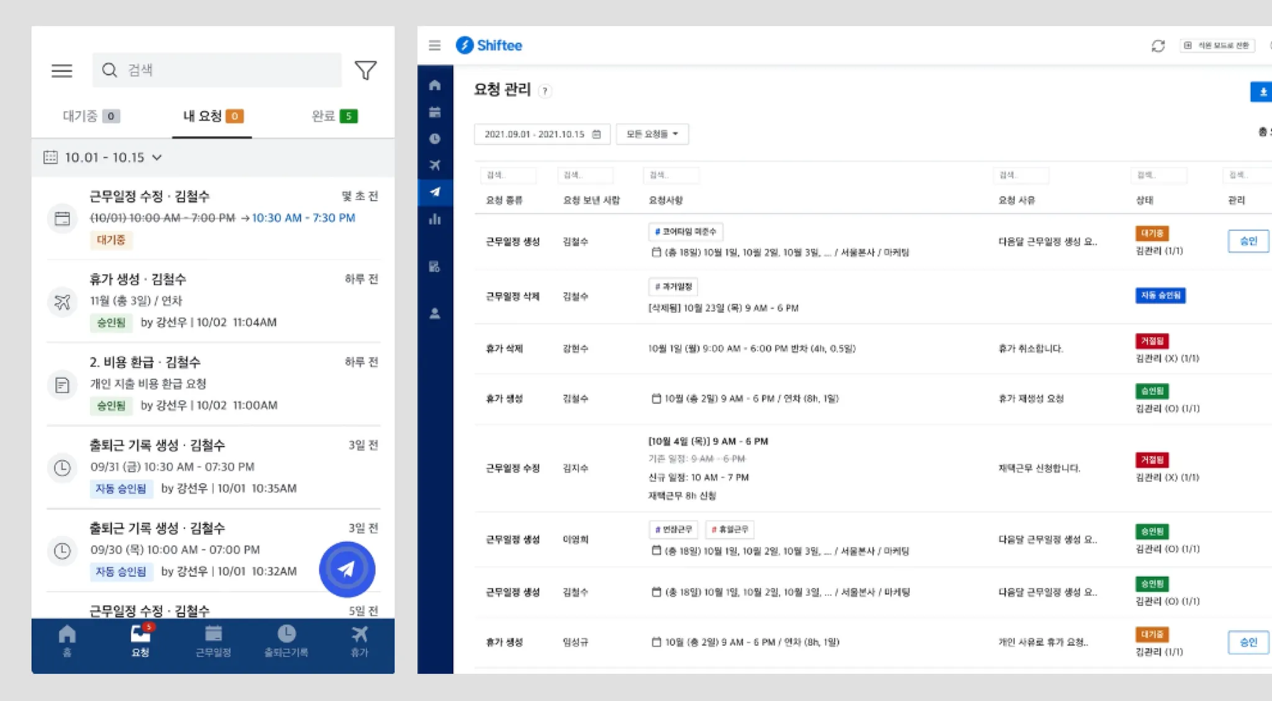
Task: Click the 연장근무 tag in 이영희 row
Action: (x=673, y=530)
